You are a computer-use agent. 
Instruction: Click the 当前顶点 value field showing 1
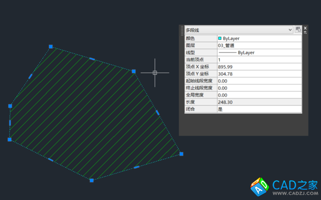(x=259, y=59)
